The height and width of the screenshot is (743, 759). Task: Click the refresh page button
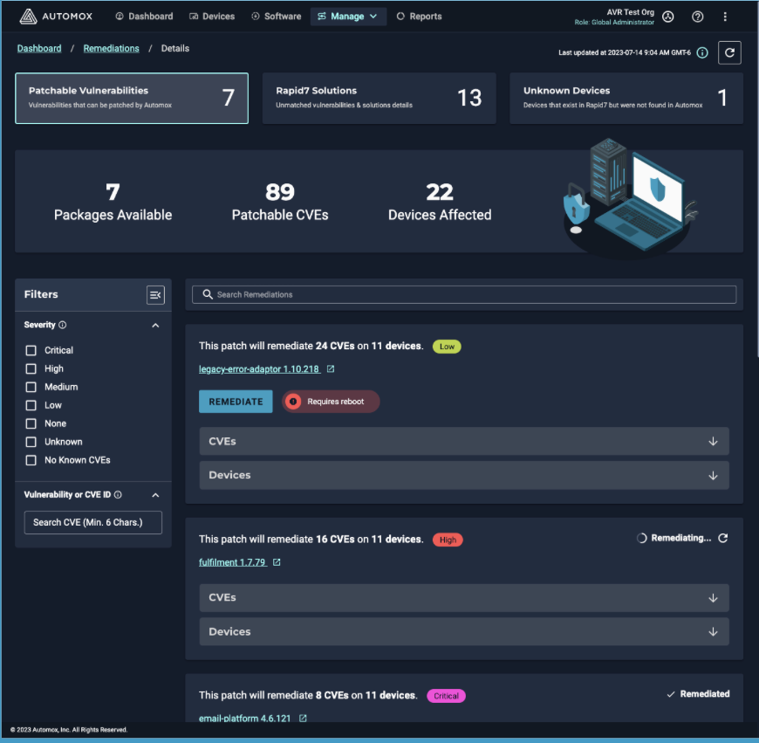729,52
